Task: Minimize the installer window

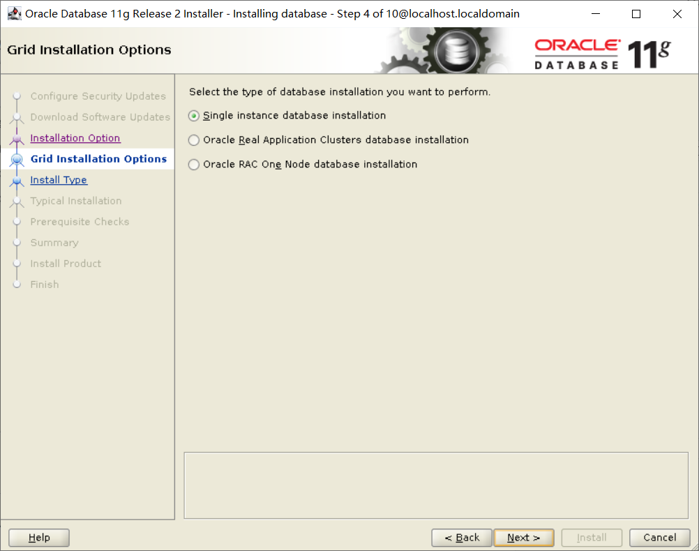Action: tap(596, 14)
